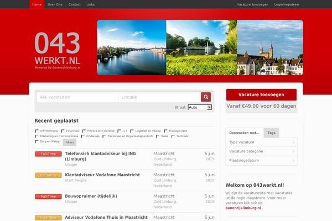Click Part-Time badge on Adviseur Vodafone Thuis
The width and height of the screenshot is (332, 221).
pyautogui.click(x=48, y=218)
